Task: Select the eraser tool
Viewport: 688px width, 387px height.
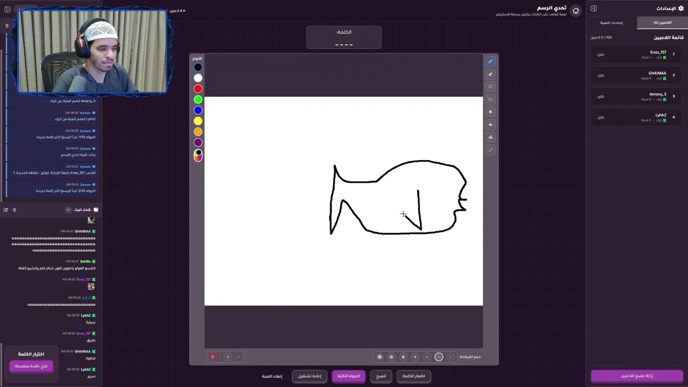Action: (490, 74)
